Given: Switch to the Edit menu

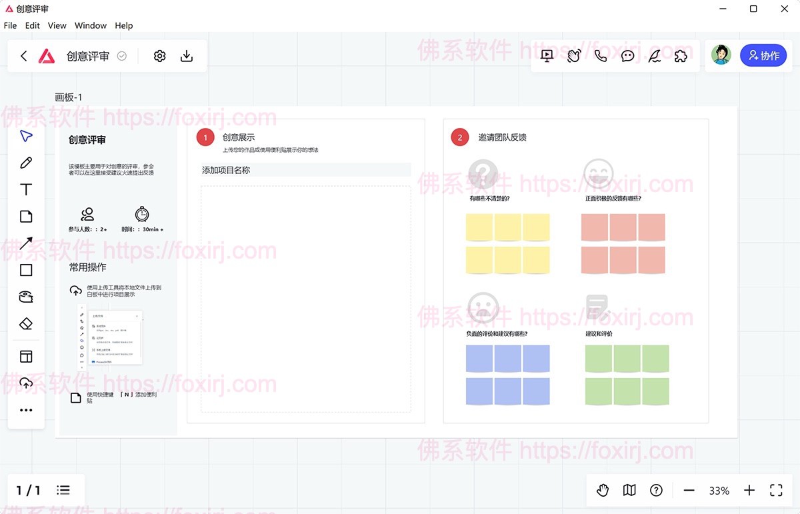Looking at the screenshot, I should pos(32,25).
